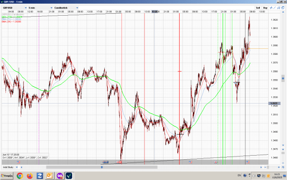Switch to the trading platform taskbar icon

click(x=69, y=176)
